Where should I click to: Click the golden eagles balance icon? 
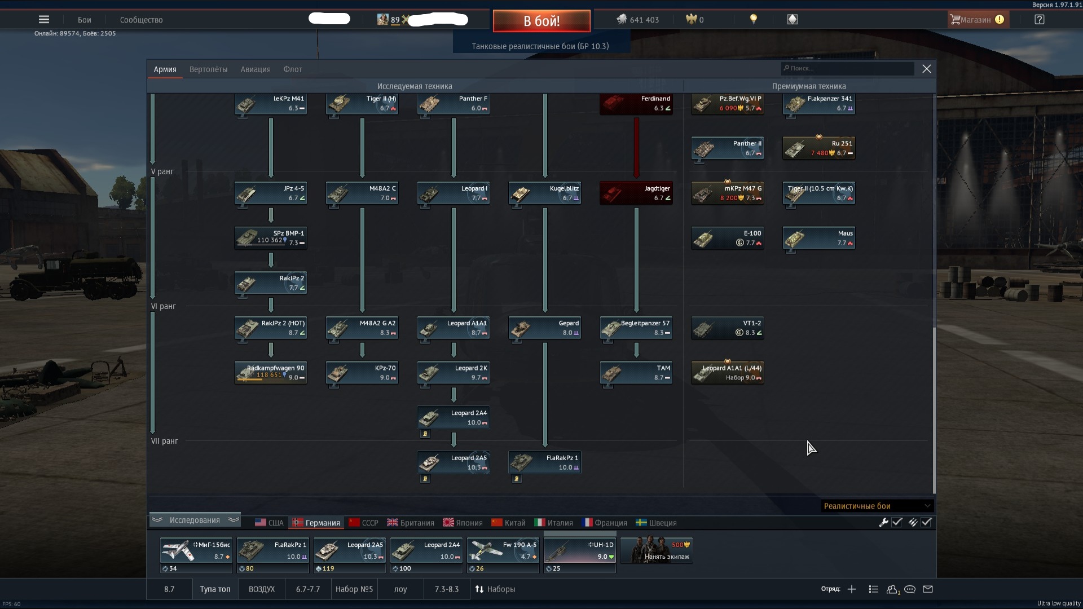point(692,19)
